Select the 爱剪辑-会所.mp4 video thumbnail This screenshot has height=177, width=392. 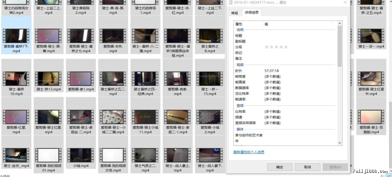click(x=113, y=35)
